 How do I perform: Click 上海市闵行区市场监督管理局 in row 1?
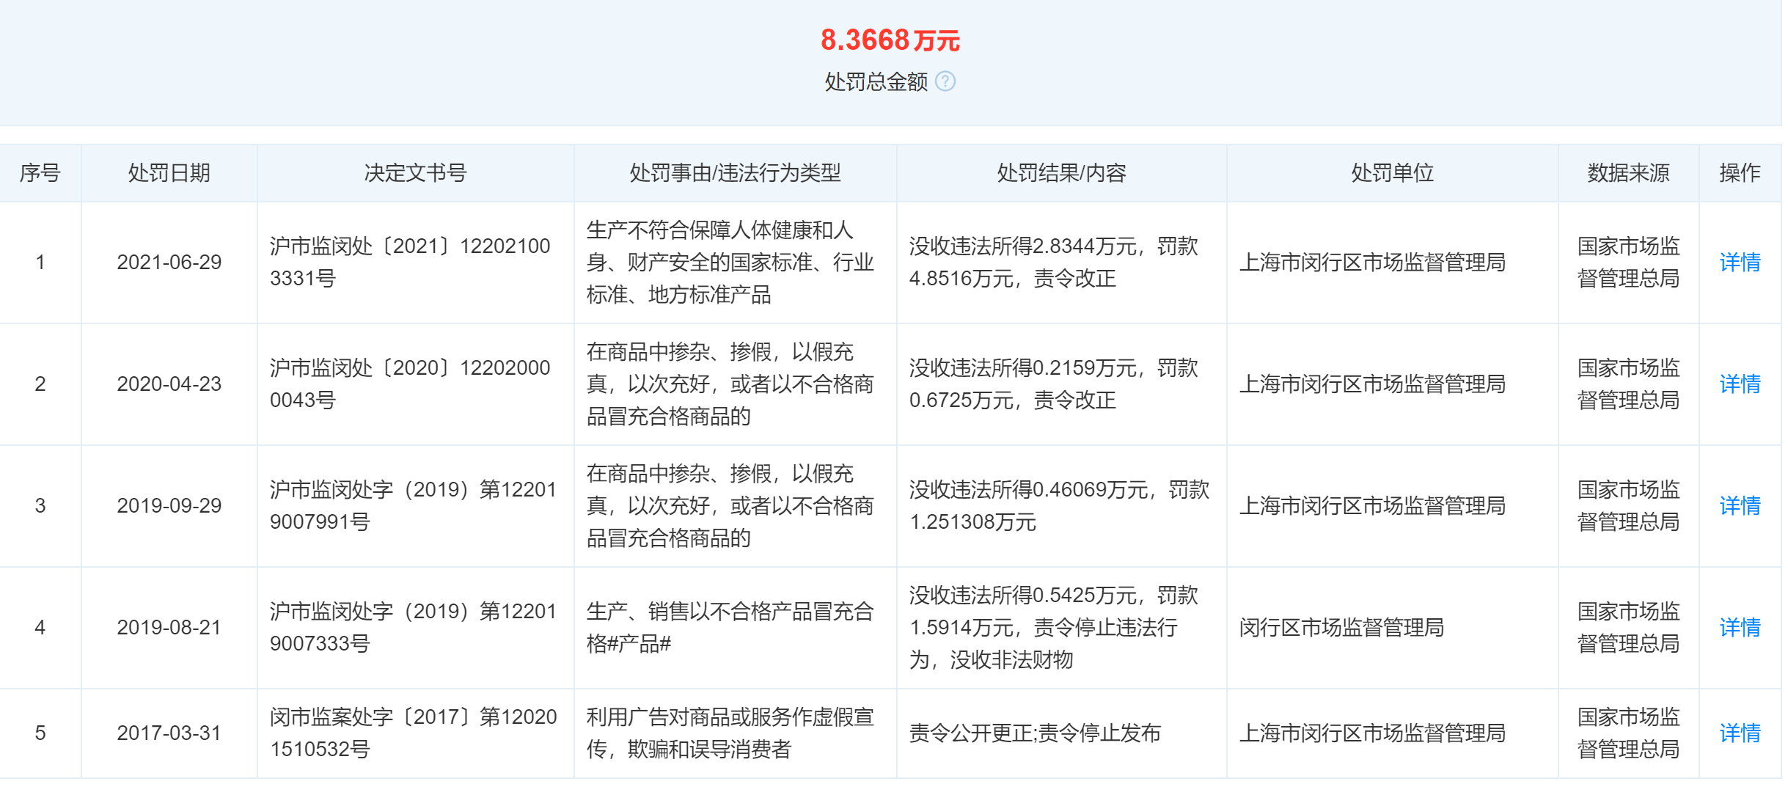click(1372, 262)
